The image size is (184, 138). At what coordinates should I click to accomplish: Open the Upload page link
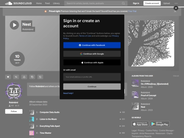click(167, 3)
